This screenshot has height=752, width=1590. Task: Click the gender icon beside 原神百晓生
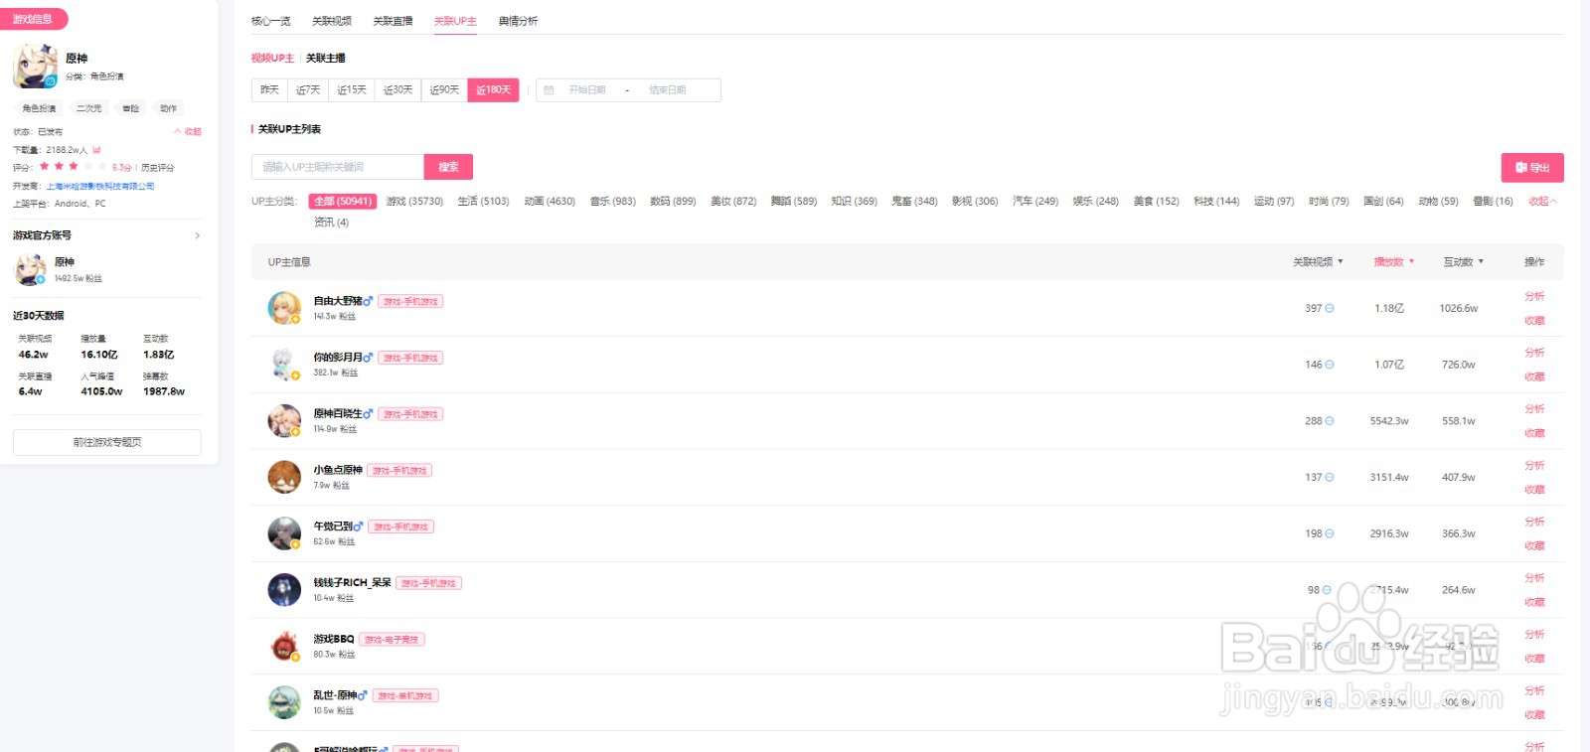[368, 414]
